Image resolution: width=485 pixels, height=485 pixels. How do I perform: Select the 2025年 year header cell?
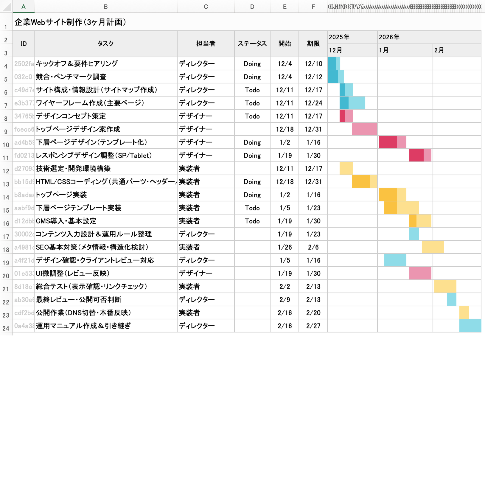pyautogui.click(x=352, y=37)
